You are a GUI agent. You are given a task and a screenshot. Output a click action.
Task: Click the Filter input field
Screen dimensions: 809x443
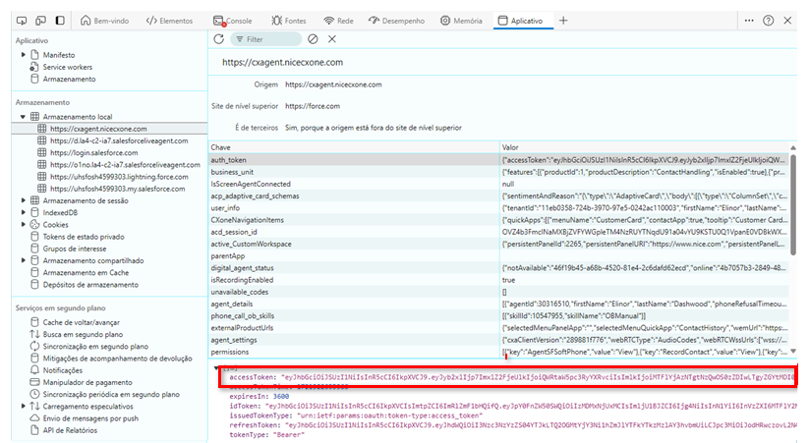point(265,39)
